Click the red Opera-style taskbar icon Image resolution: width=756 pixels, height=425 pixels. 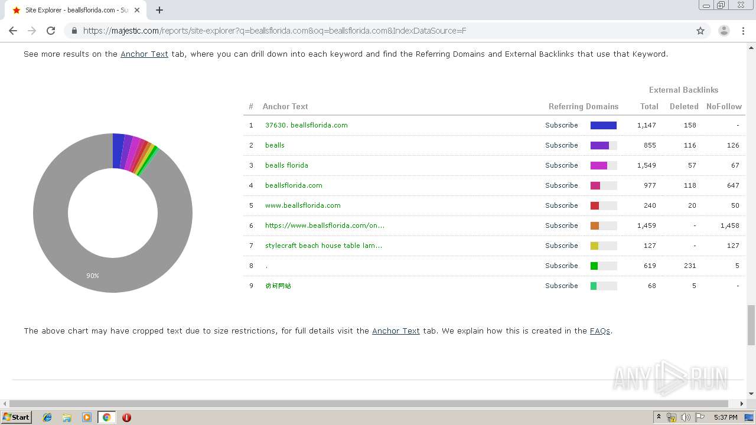click(x=126, y=417)
